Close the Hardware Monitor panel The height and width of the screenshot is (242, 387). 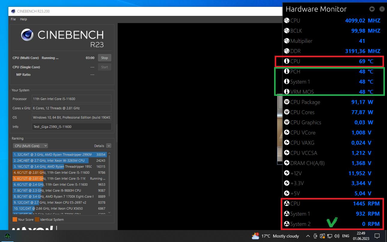click(382, 9)
